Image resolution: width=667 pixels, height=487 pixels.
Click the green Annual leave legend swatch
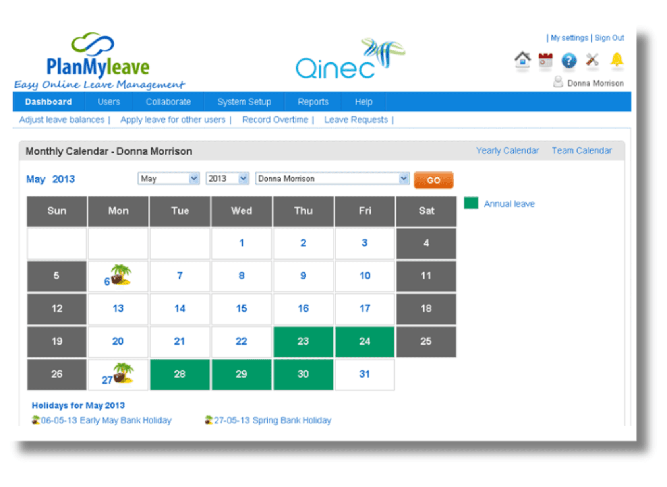coord(471,203)
